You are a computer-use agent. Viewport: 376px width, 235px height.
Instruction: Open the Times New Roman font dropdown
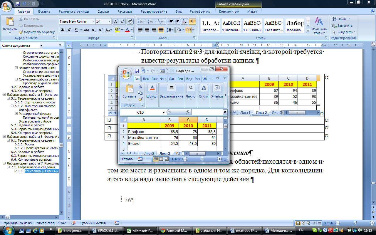click(93, 22)
